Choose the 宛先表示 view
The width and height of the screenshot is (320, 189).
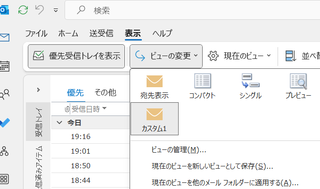(154, 85)
